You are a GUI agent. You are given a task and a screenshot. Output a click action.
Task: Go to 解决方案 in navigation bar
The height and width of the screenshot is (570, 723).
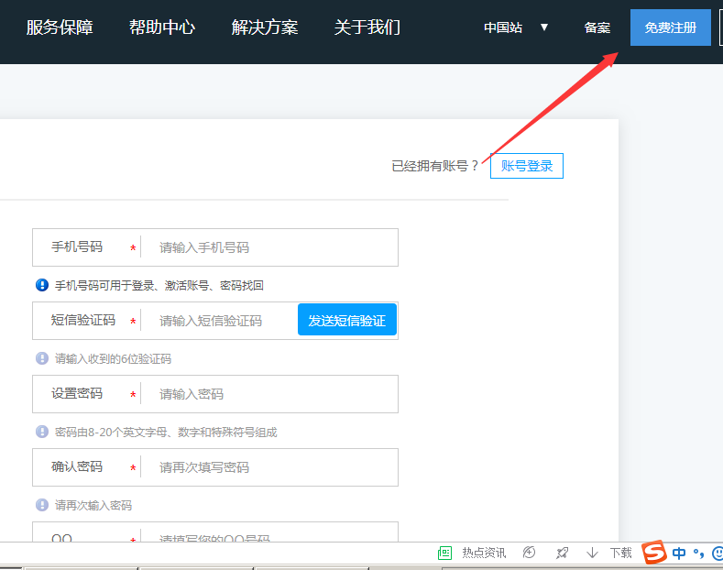coord(265,27)
